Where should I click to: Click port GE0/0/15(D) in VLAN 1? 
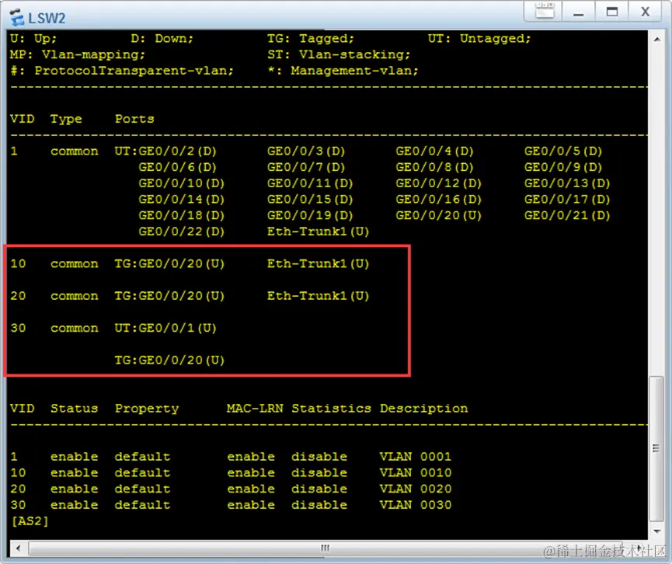point(310,200)
